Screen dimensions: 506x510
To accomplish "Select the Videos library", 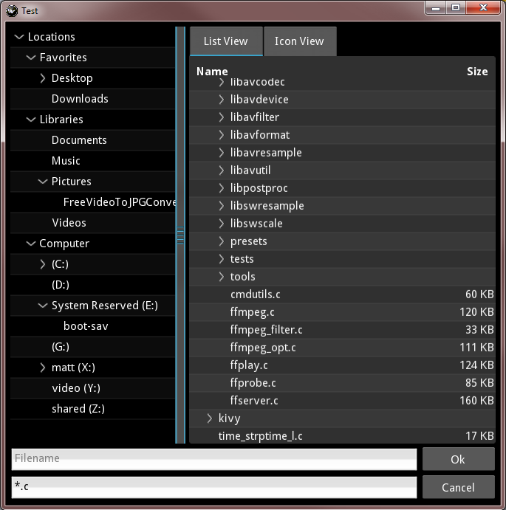I will tap(69, 223).
